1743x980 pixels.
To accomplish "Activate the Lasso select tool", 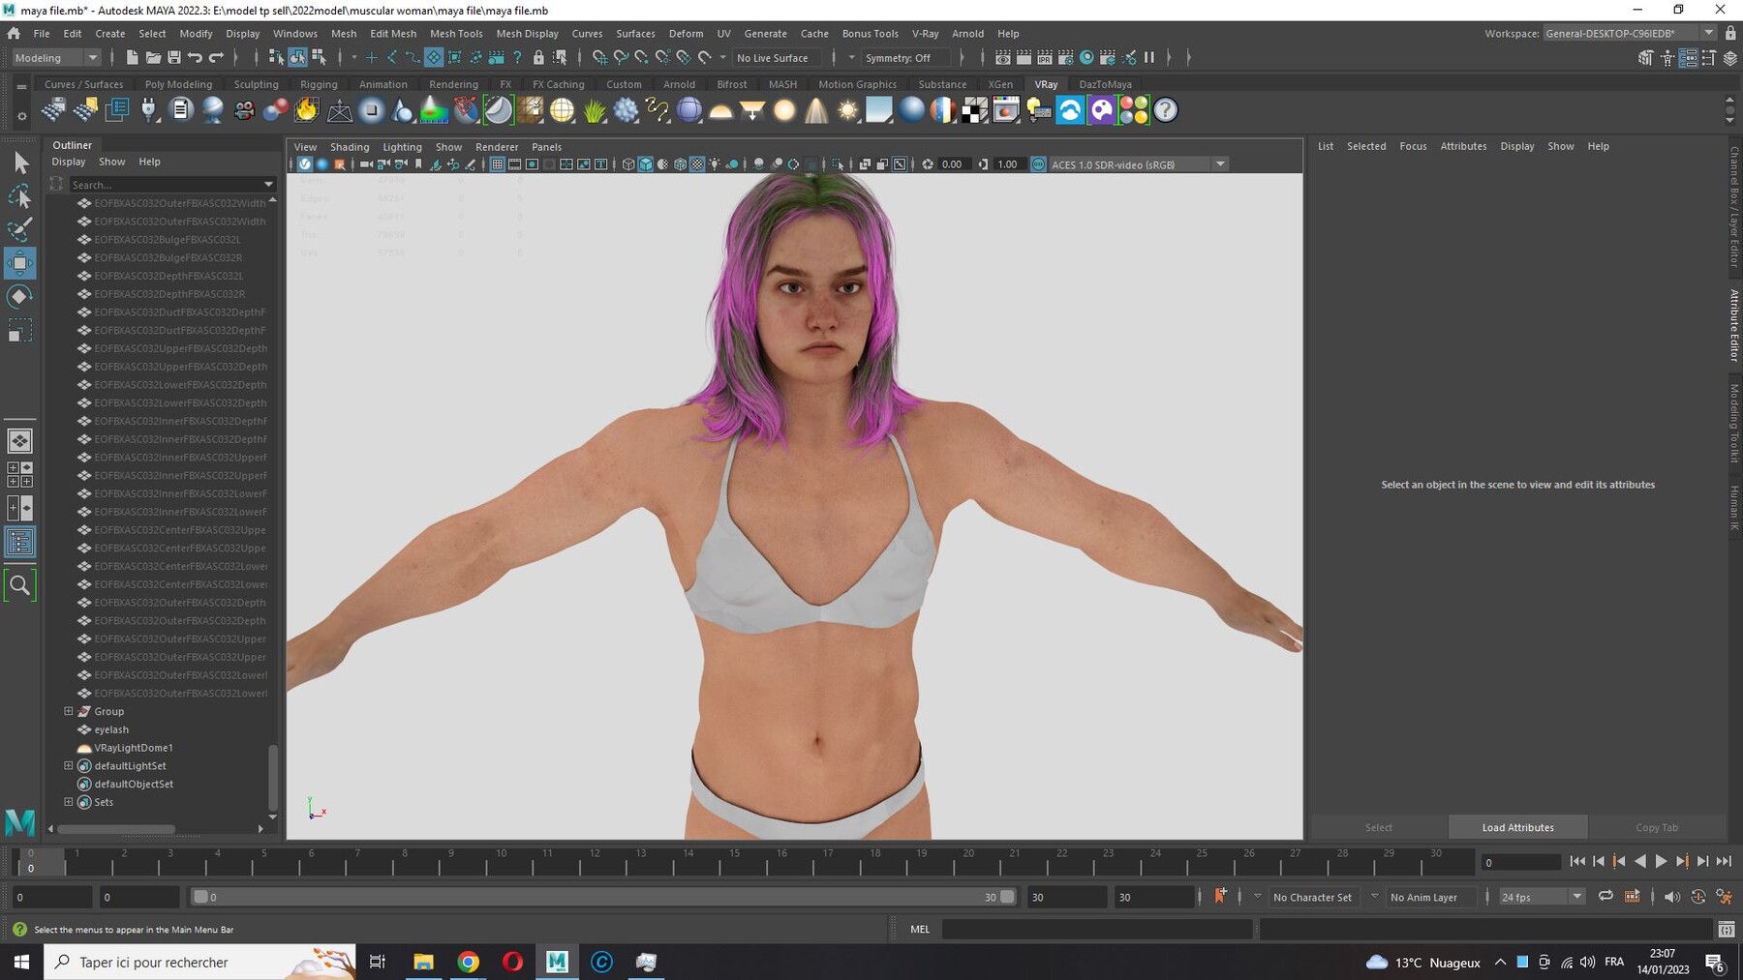I will tap(19, 197).
